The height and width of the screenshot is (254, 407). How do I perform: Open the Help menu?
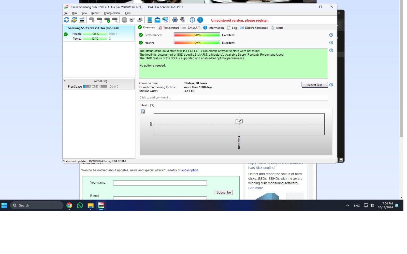click(x=128, y=13)
